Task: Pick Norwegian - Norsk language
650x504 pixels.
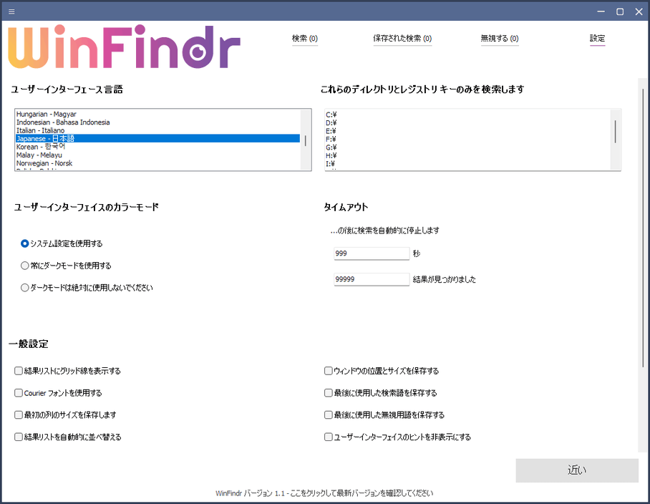Action: click(x=157, y=163)
